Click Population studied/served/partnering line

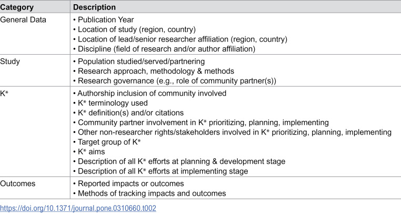click(139, 62)
